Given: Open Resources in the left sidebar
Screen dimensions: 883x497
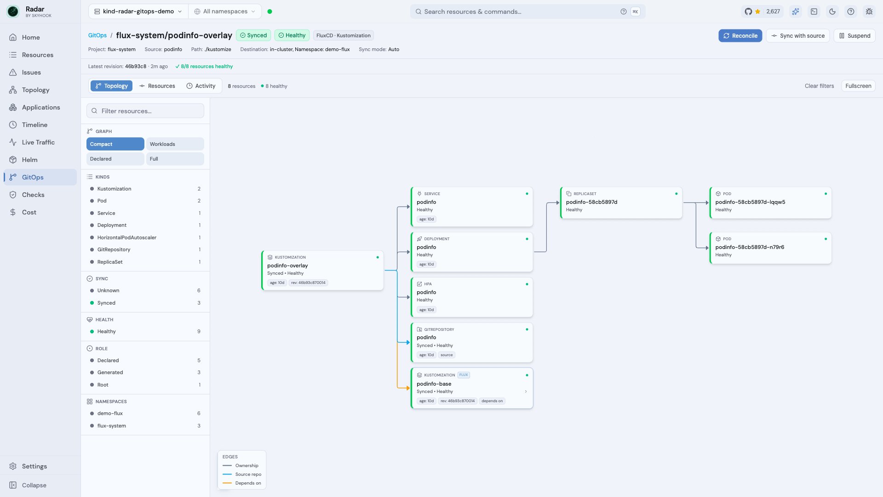Looking at the screenshot, I should [40, 55].
